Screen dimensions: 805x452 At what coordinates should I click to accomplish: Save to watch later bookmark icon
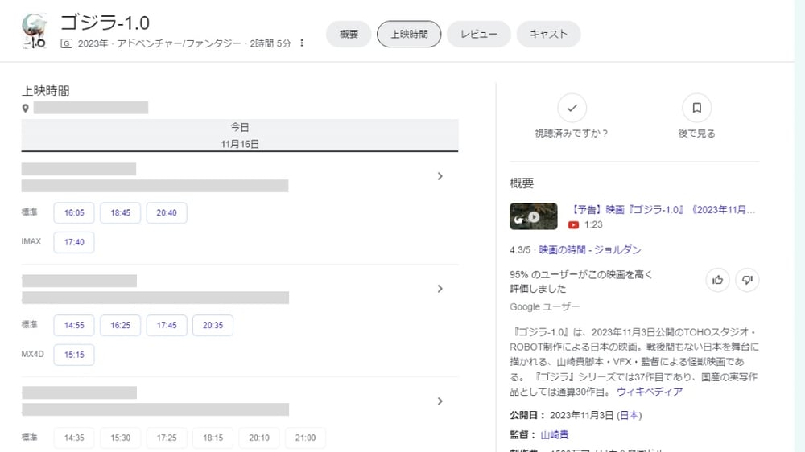click(x=696, y=108)
